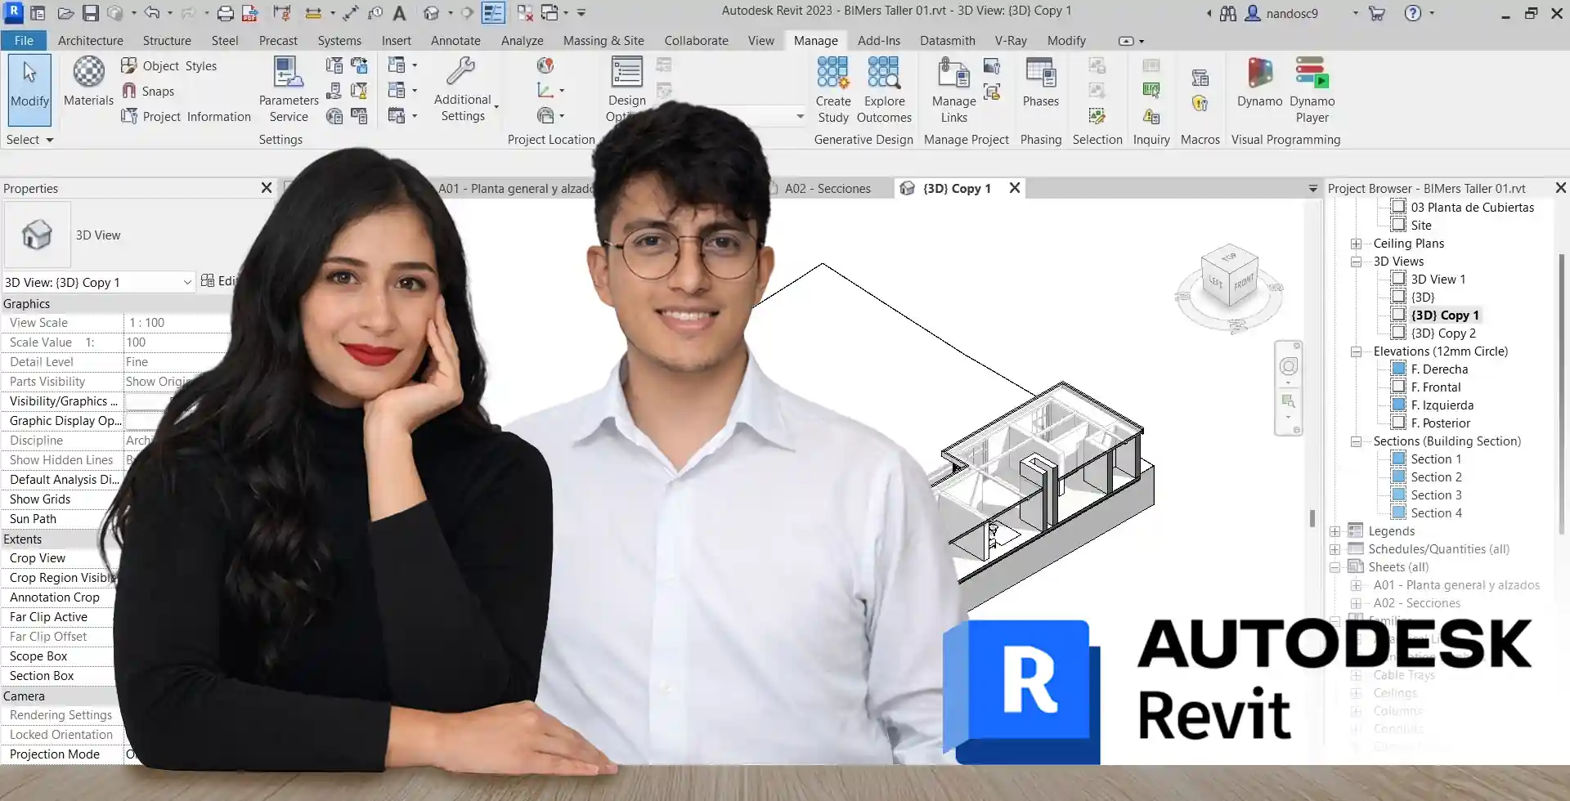Open Explore Outcomes tool
Viewport: 1570px width, 801px height.
pos(884,88)
